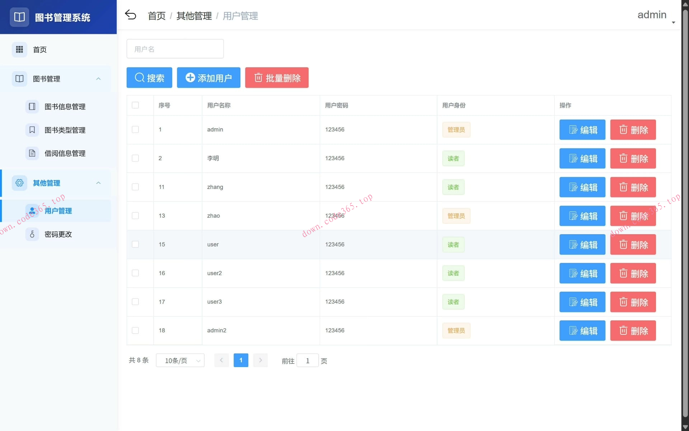Click the document icon for 借阅信息管理
689x431 pixels.
tap(32, 153)
